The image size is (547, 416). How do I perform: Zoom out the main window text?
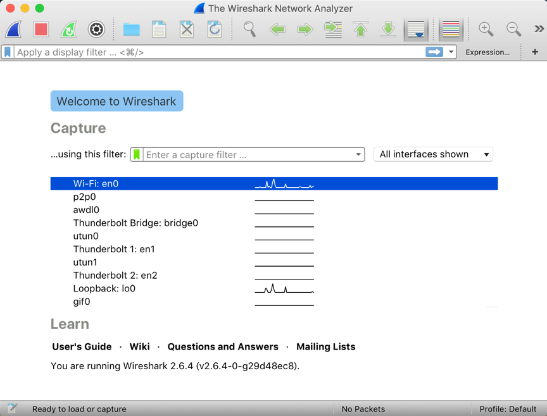click(x=514, y=29)
